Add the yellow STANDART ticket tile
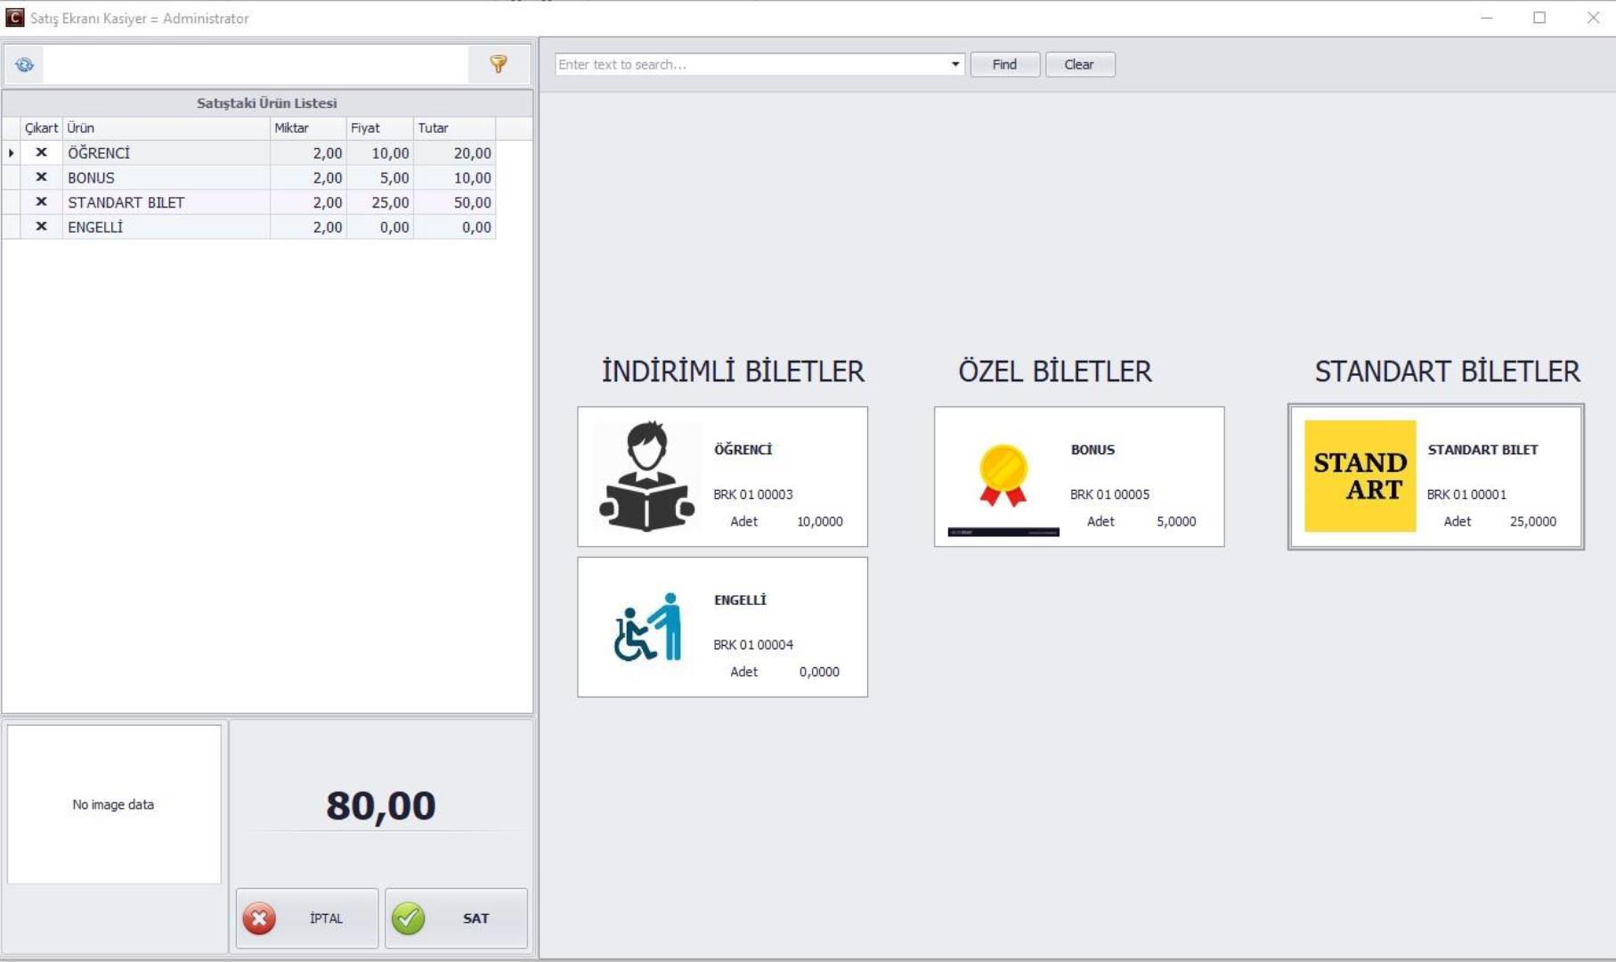This screenshot has height=962, width=1616. point(1360,477)
